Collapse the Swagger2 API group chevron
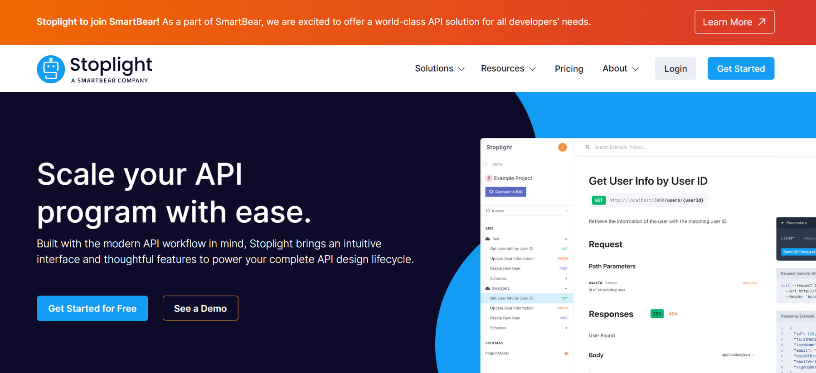 pyautogui.click(x=566, y=288)
